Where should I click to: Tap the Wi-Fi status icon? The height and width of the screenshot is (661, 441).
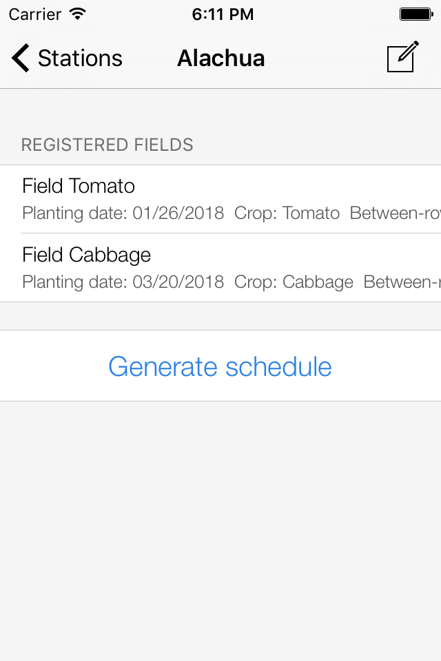pyautogui.click(x=78, y=14)
